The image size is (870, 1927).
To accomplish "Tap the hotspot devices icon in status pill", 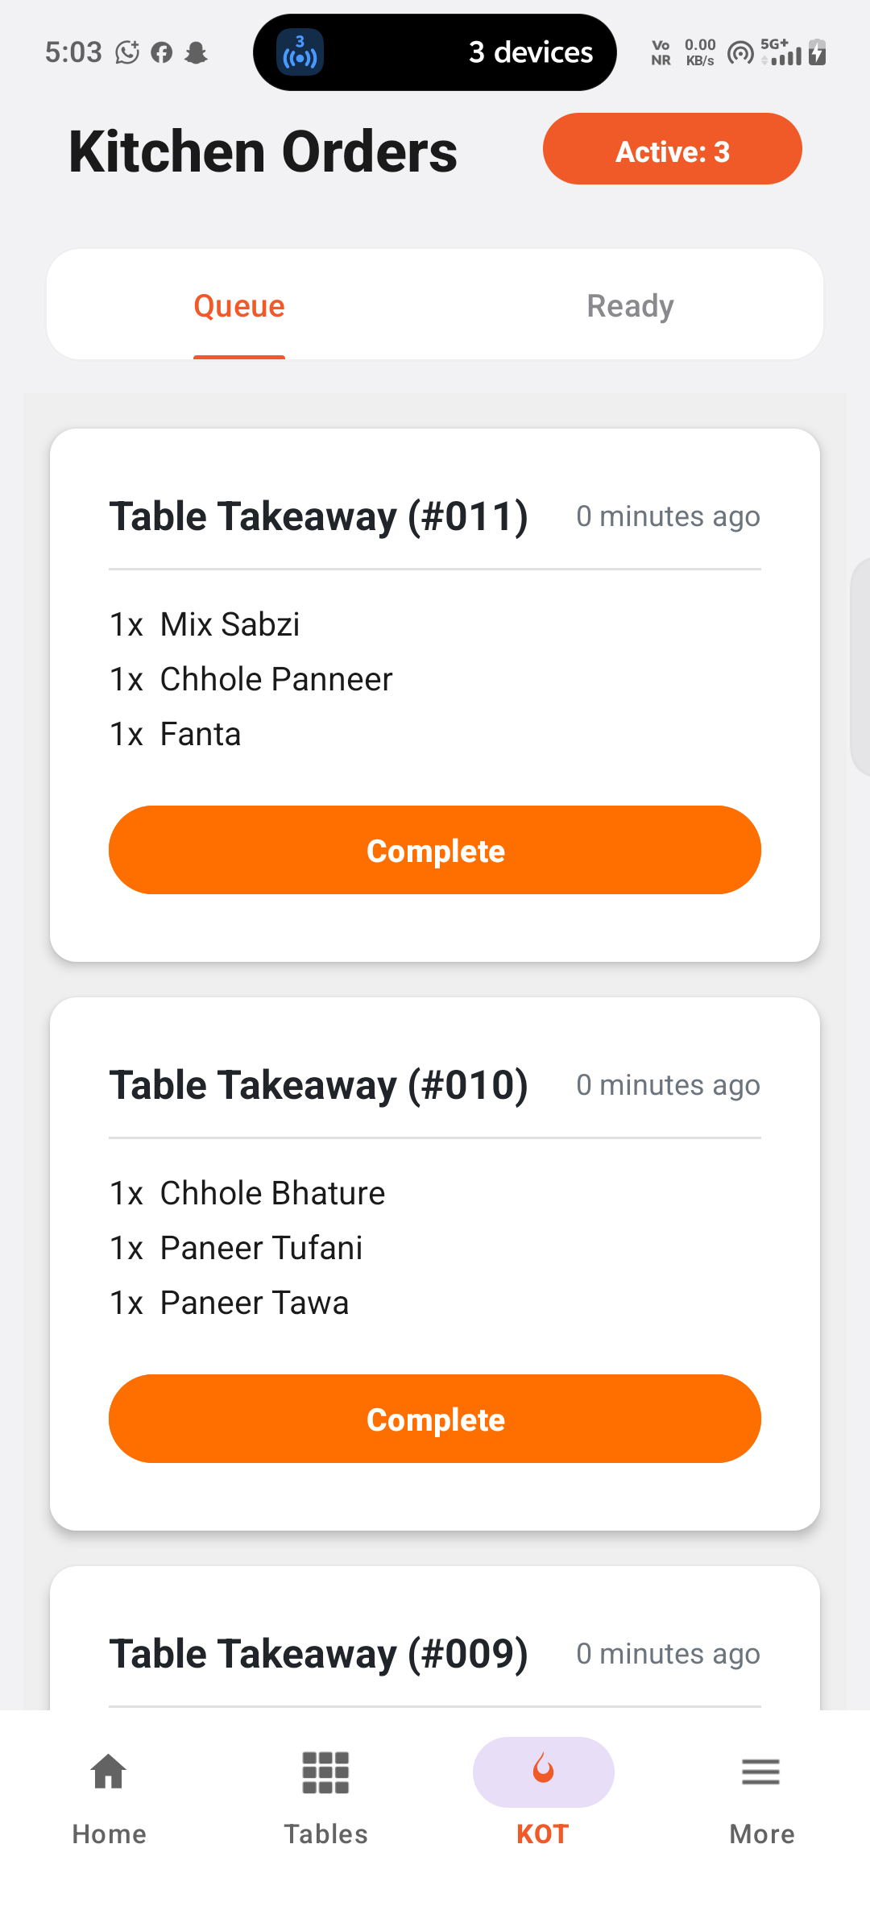I will tap(300, 52).
